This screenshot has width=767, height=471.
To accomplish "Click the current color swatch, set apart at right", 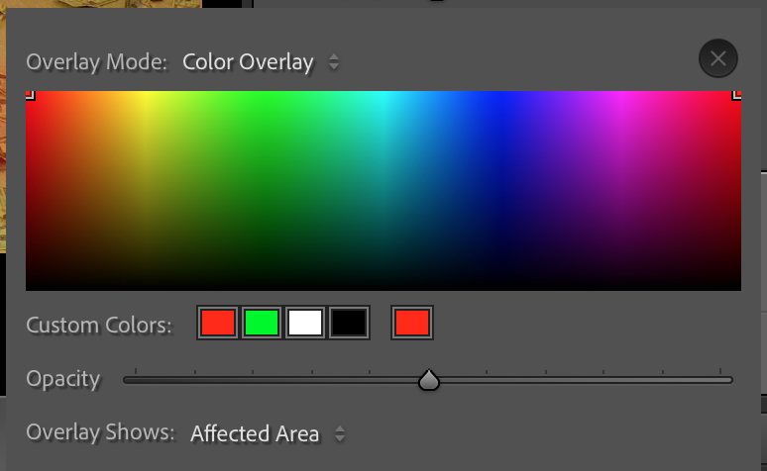I will tap(412, 323).
